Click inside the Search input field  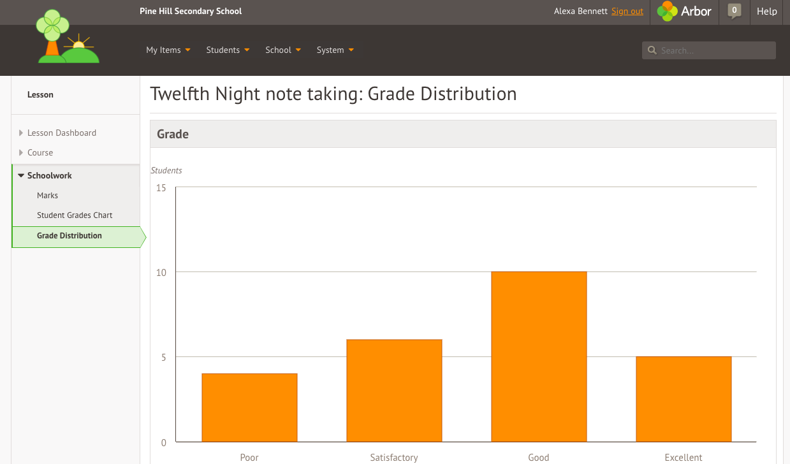tap(714, 50)
